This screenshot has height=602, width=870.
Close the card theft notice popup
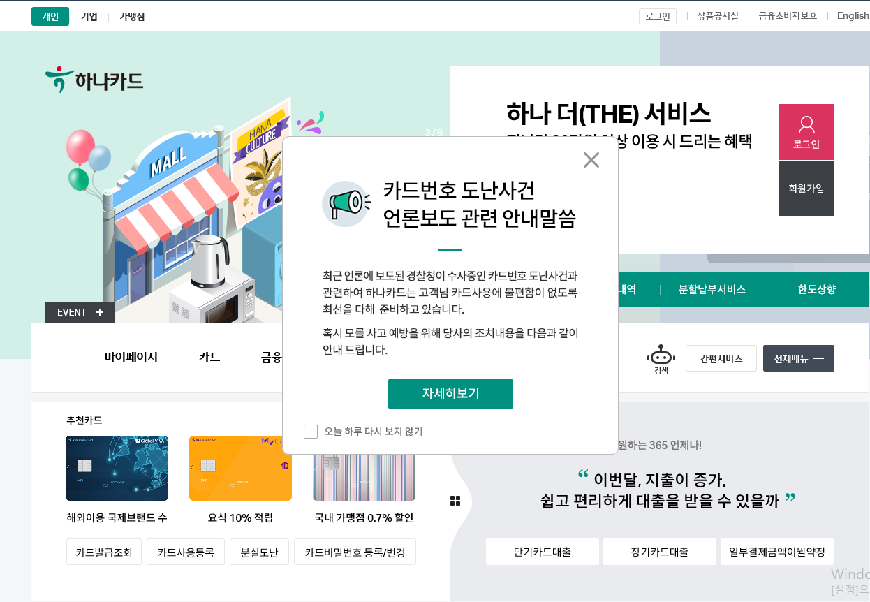[x=591, y=160]
